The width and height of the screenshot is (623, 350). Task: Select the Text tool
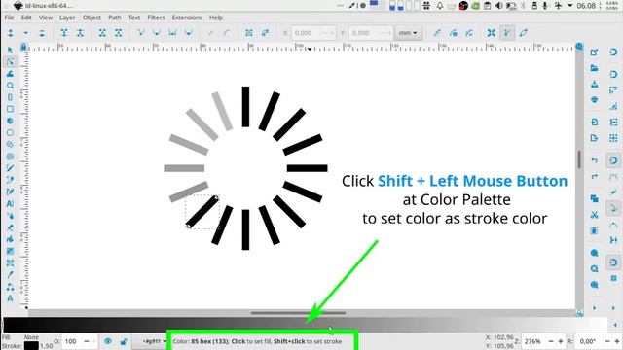(x=10, y=204)
